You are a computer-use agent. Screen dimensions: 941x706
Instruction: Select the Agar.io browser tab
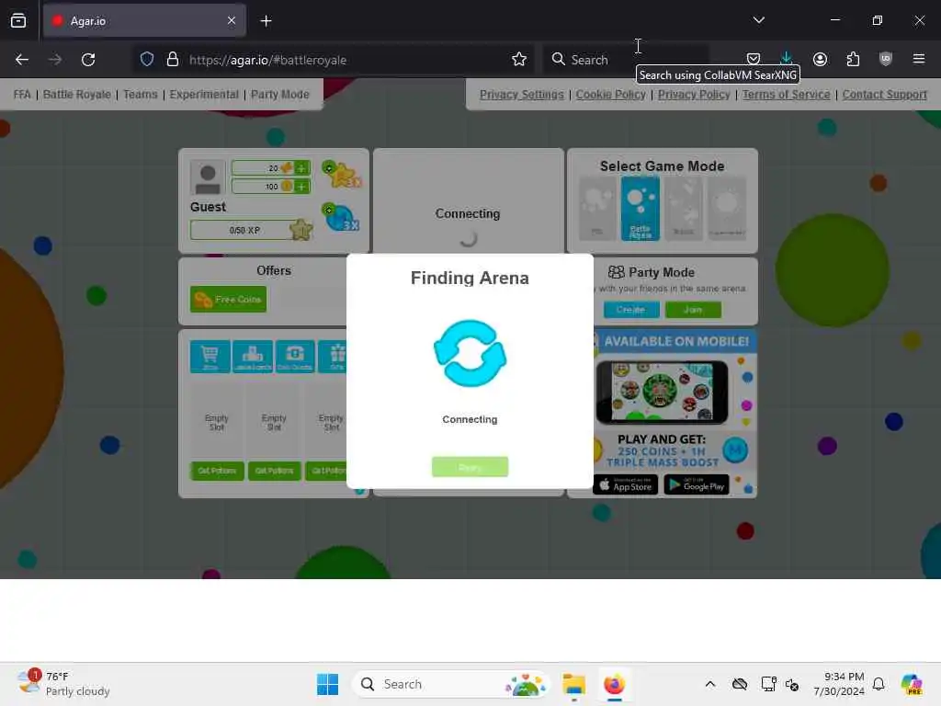[x=144, y=21]
